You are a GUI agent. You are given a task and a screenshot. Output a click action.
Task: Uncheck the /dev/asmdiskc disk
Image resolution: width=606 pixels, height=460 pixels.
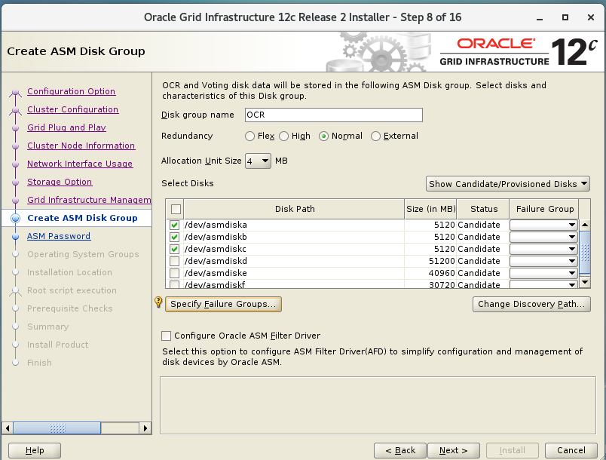(x=174, y=249)
